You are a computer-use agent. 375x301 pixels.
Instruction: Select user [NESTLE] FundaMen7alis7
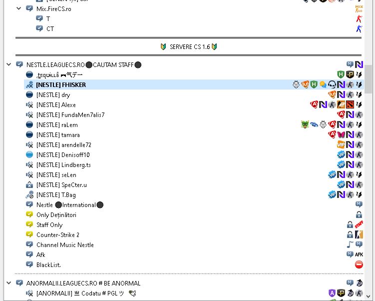(70, 114)
